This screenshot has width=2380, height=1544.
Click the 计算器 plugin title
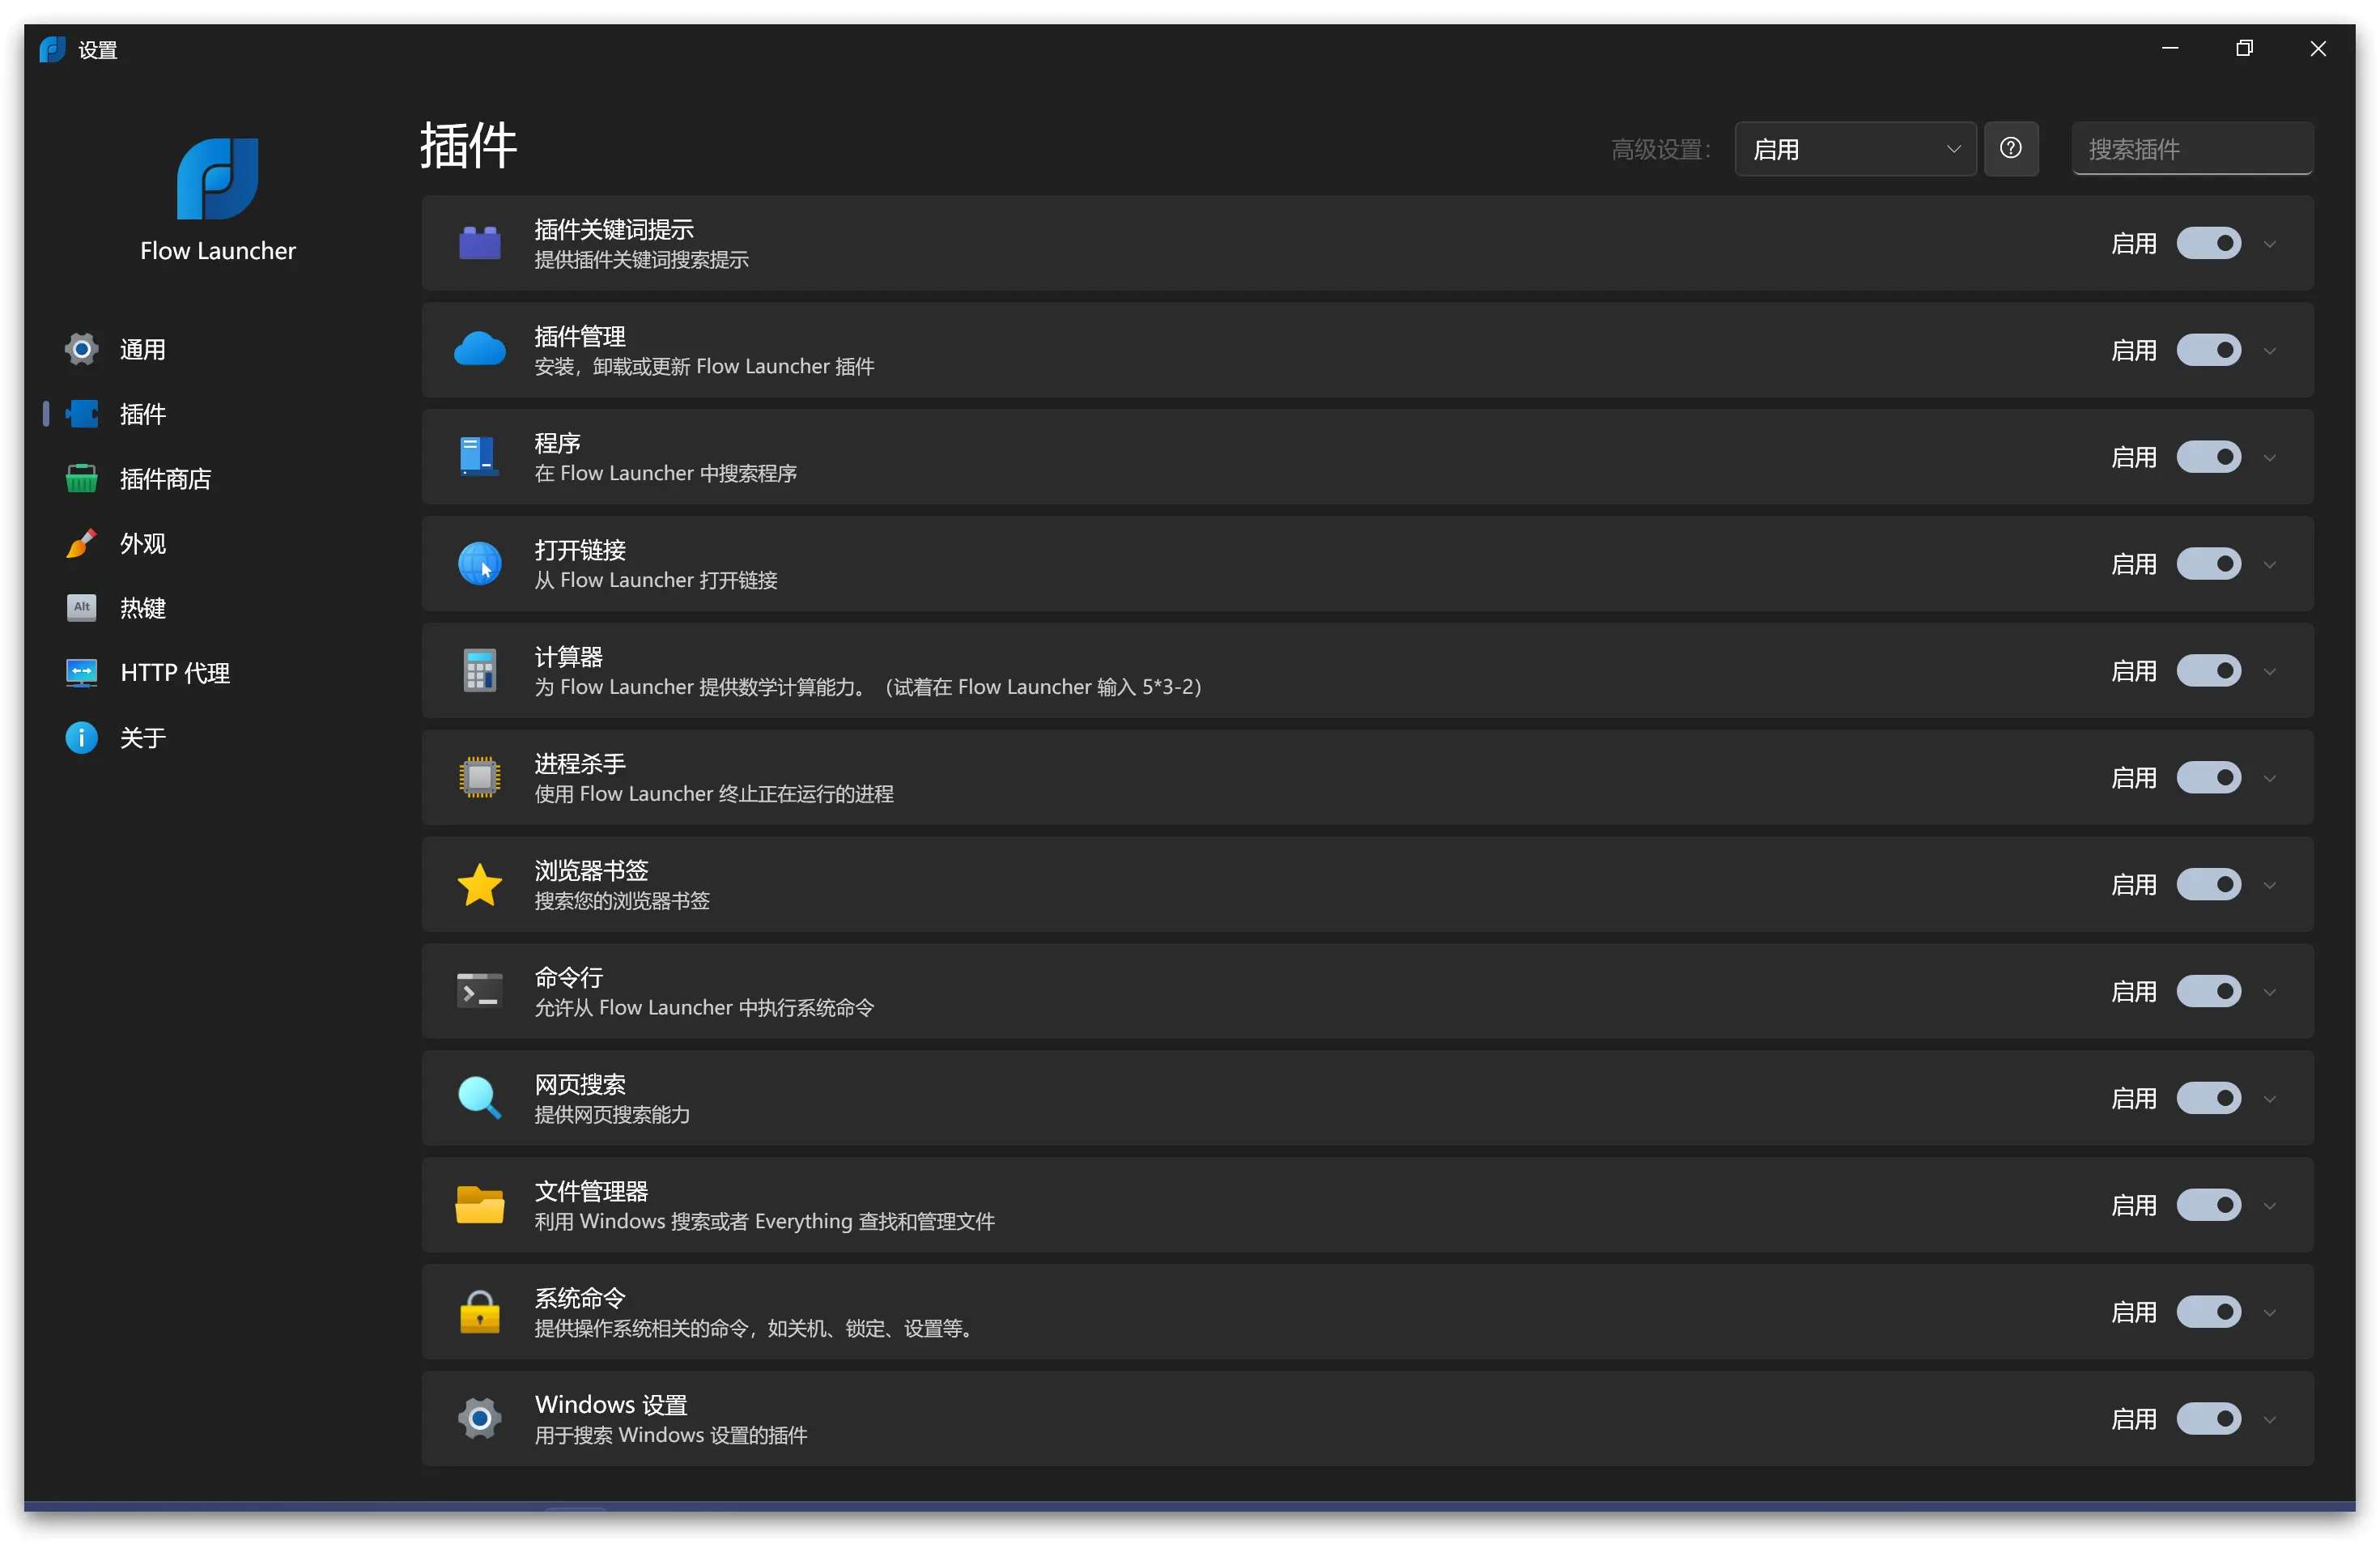[568, 656]
